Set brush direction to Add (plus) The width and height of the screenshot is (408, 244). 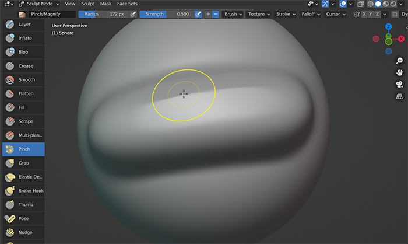tap(208, 14)
